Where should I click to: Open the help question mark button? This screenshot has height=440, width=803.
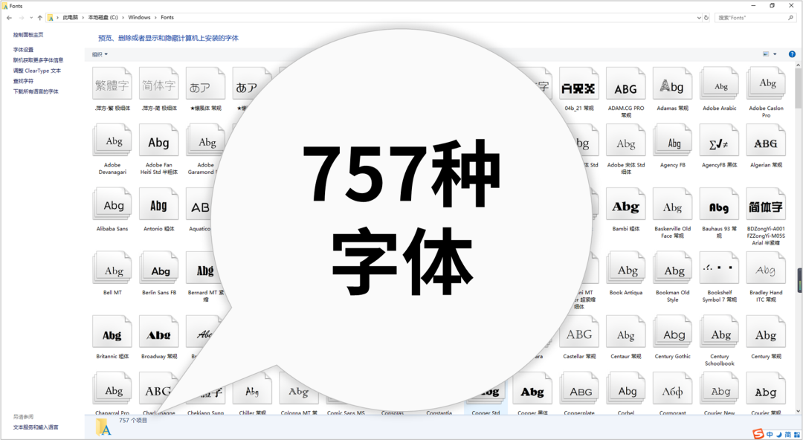point(792,54)
